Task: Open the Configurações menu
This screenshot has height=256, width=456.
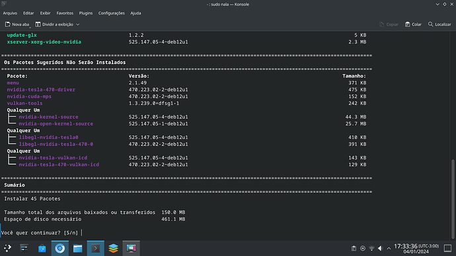Action: coord(112,13)
